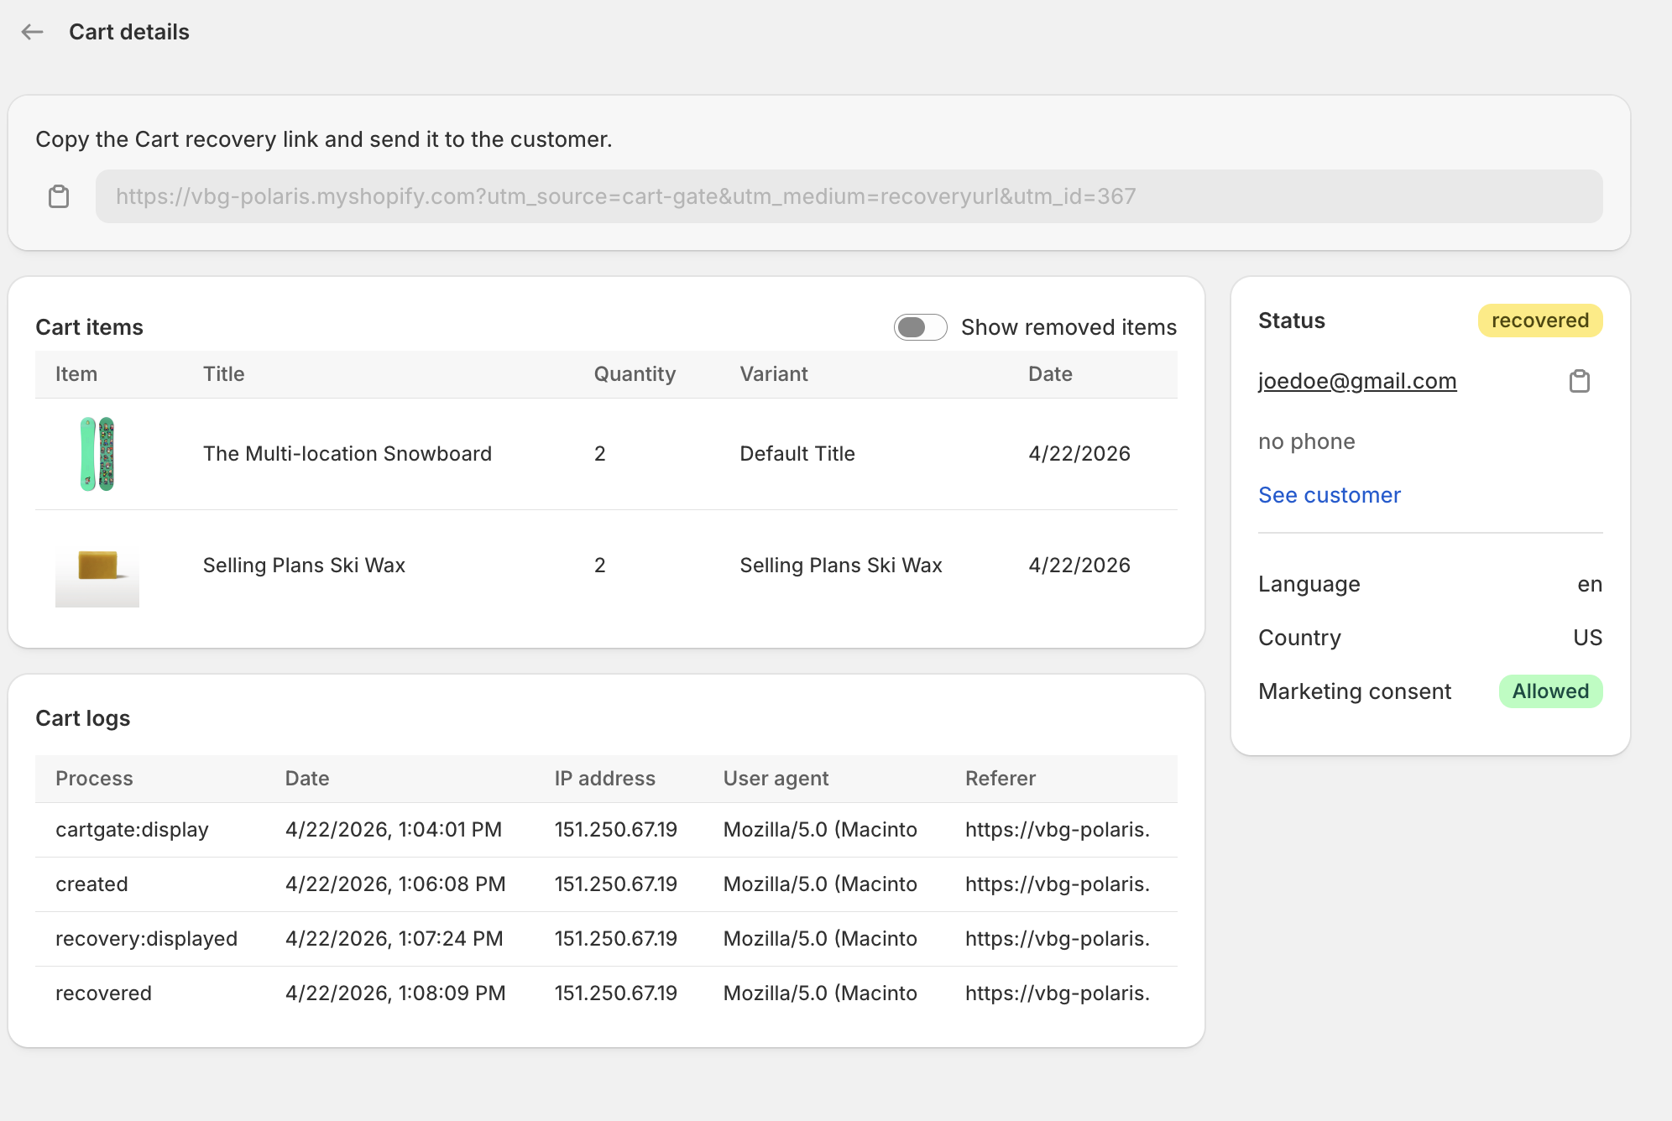Click the Process column header
The image size is (1672, 1121).
(x=94, y=779)
